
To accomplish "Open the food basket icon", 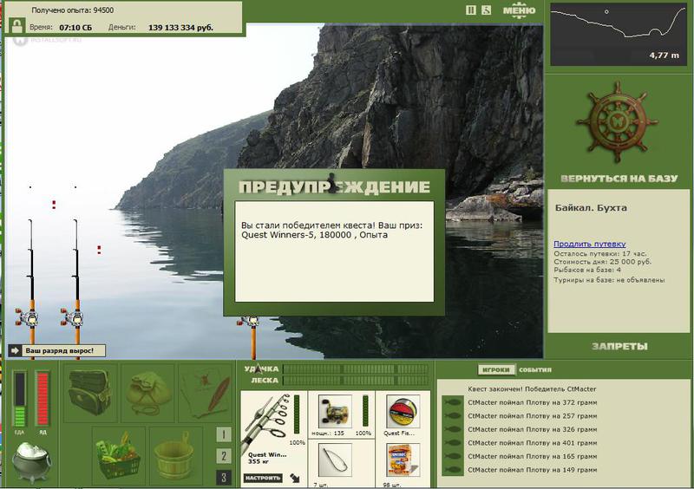I will pos(118,456).
